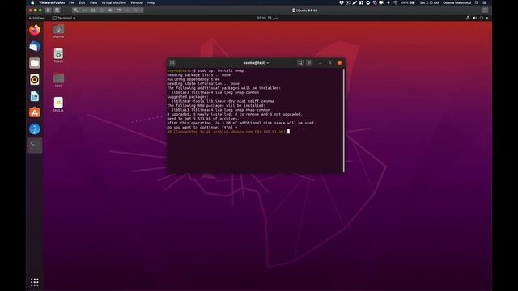Expand the Terminal app menu in top bar
This screenshot has width=518, height=291.
64,18
